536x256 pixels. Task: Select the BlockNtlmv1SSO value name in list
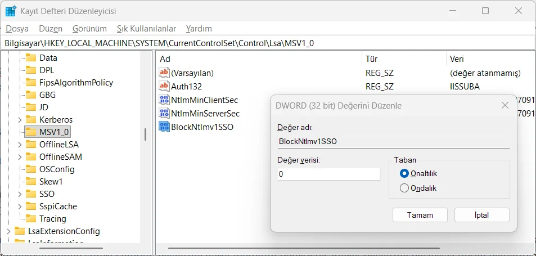tap(202, 127)
